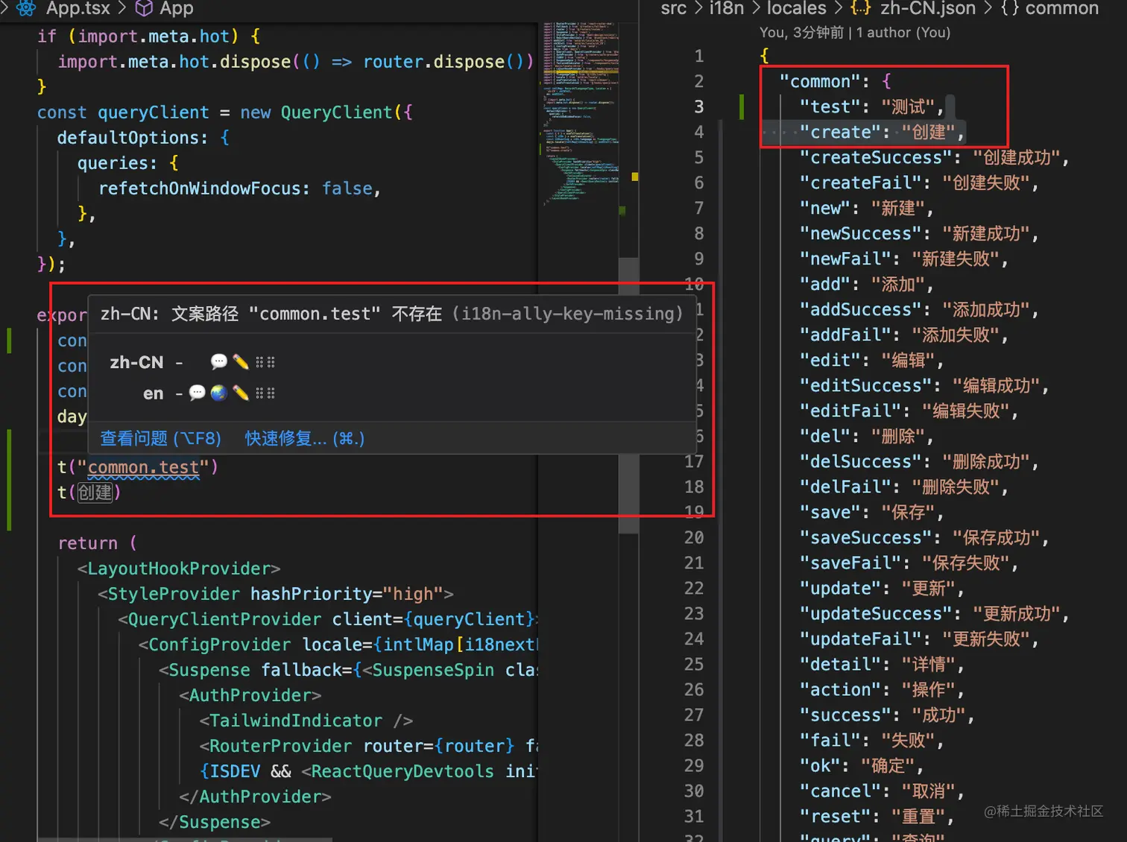Click the "editSuccess" JSON entry

pos(924,385)
